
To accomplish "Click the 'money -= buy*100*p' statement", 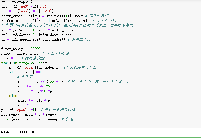I will point(34,91).
